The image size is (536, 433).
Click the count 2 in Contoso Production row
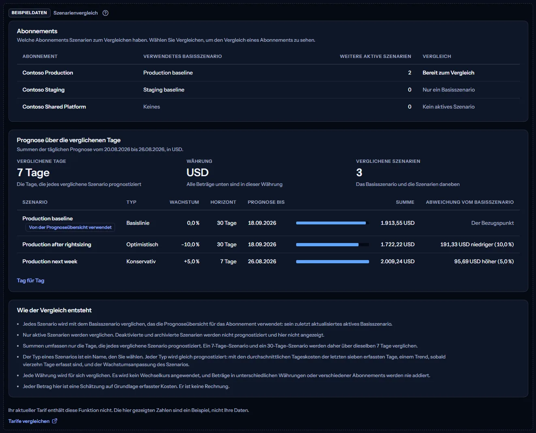pyautogui.click(x=410, y=73)
